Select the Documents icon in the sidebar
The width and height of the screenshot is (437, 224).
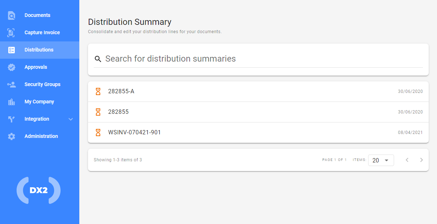click(11, 15)
